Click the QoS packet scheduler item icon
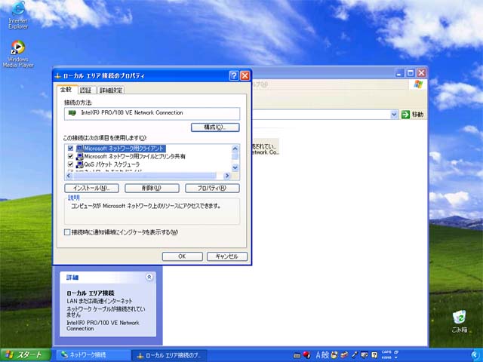The image size is (483, 362). click(x=79, y=164)
